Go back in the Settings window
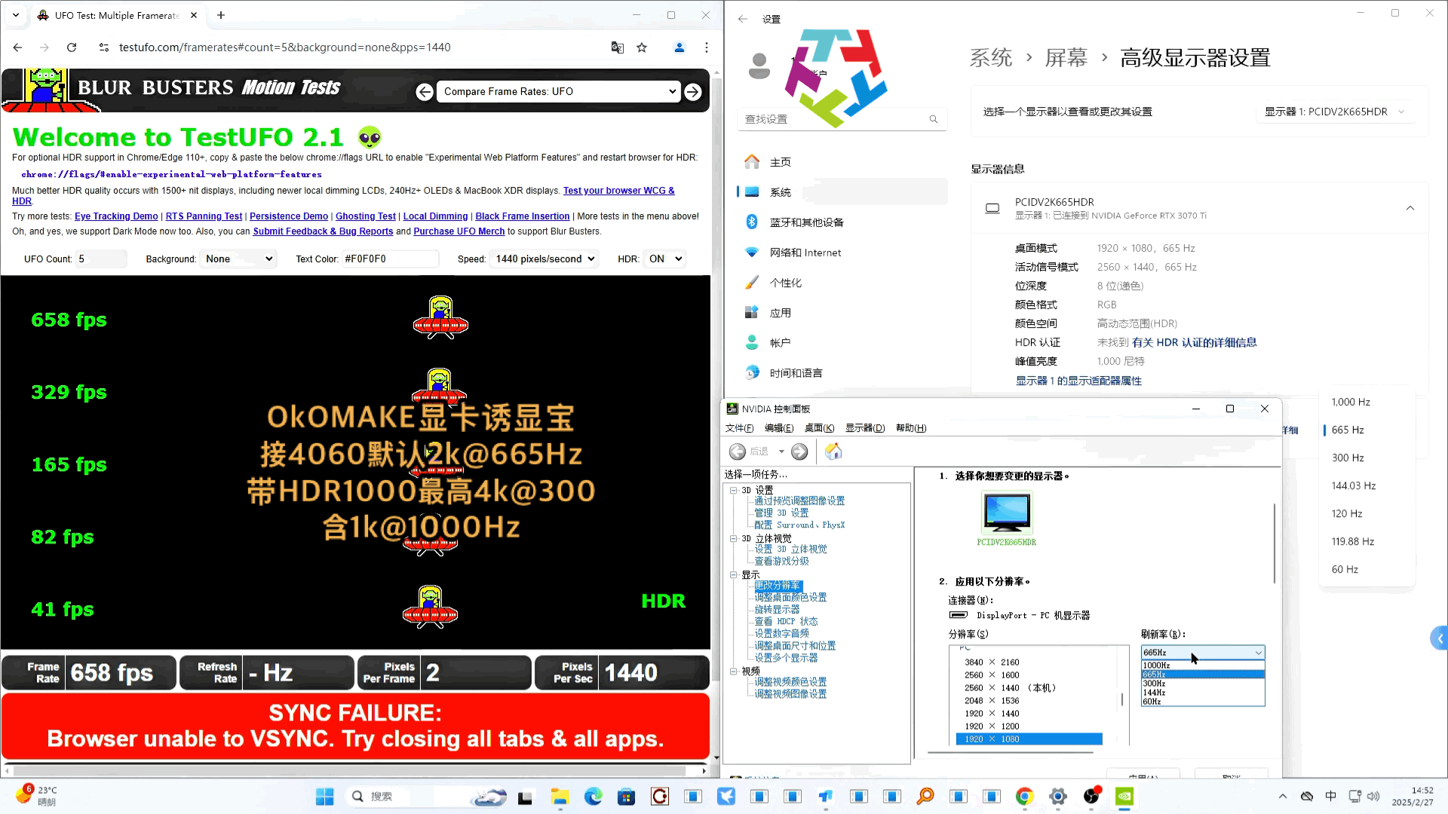The image size is (1448, 814). [x=743, y=19]
